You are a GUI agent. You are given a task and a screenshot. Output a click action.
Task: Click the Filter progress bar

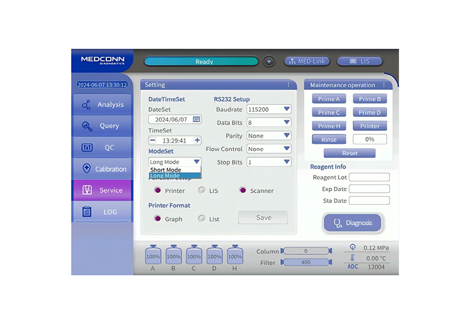(x=305, y=263)
